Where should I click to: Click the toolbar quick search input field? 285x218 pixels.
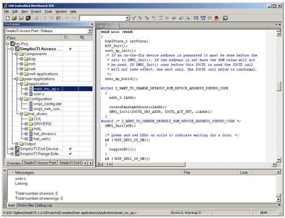103,18
